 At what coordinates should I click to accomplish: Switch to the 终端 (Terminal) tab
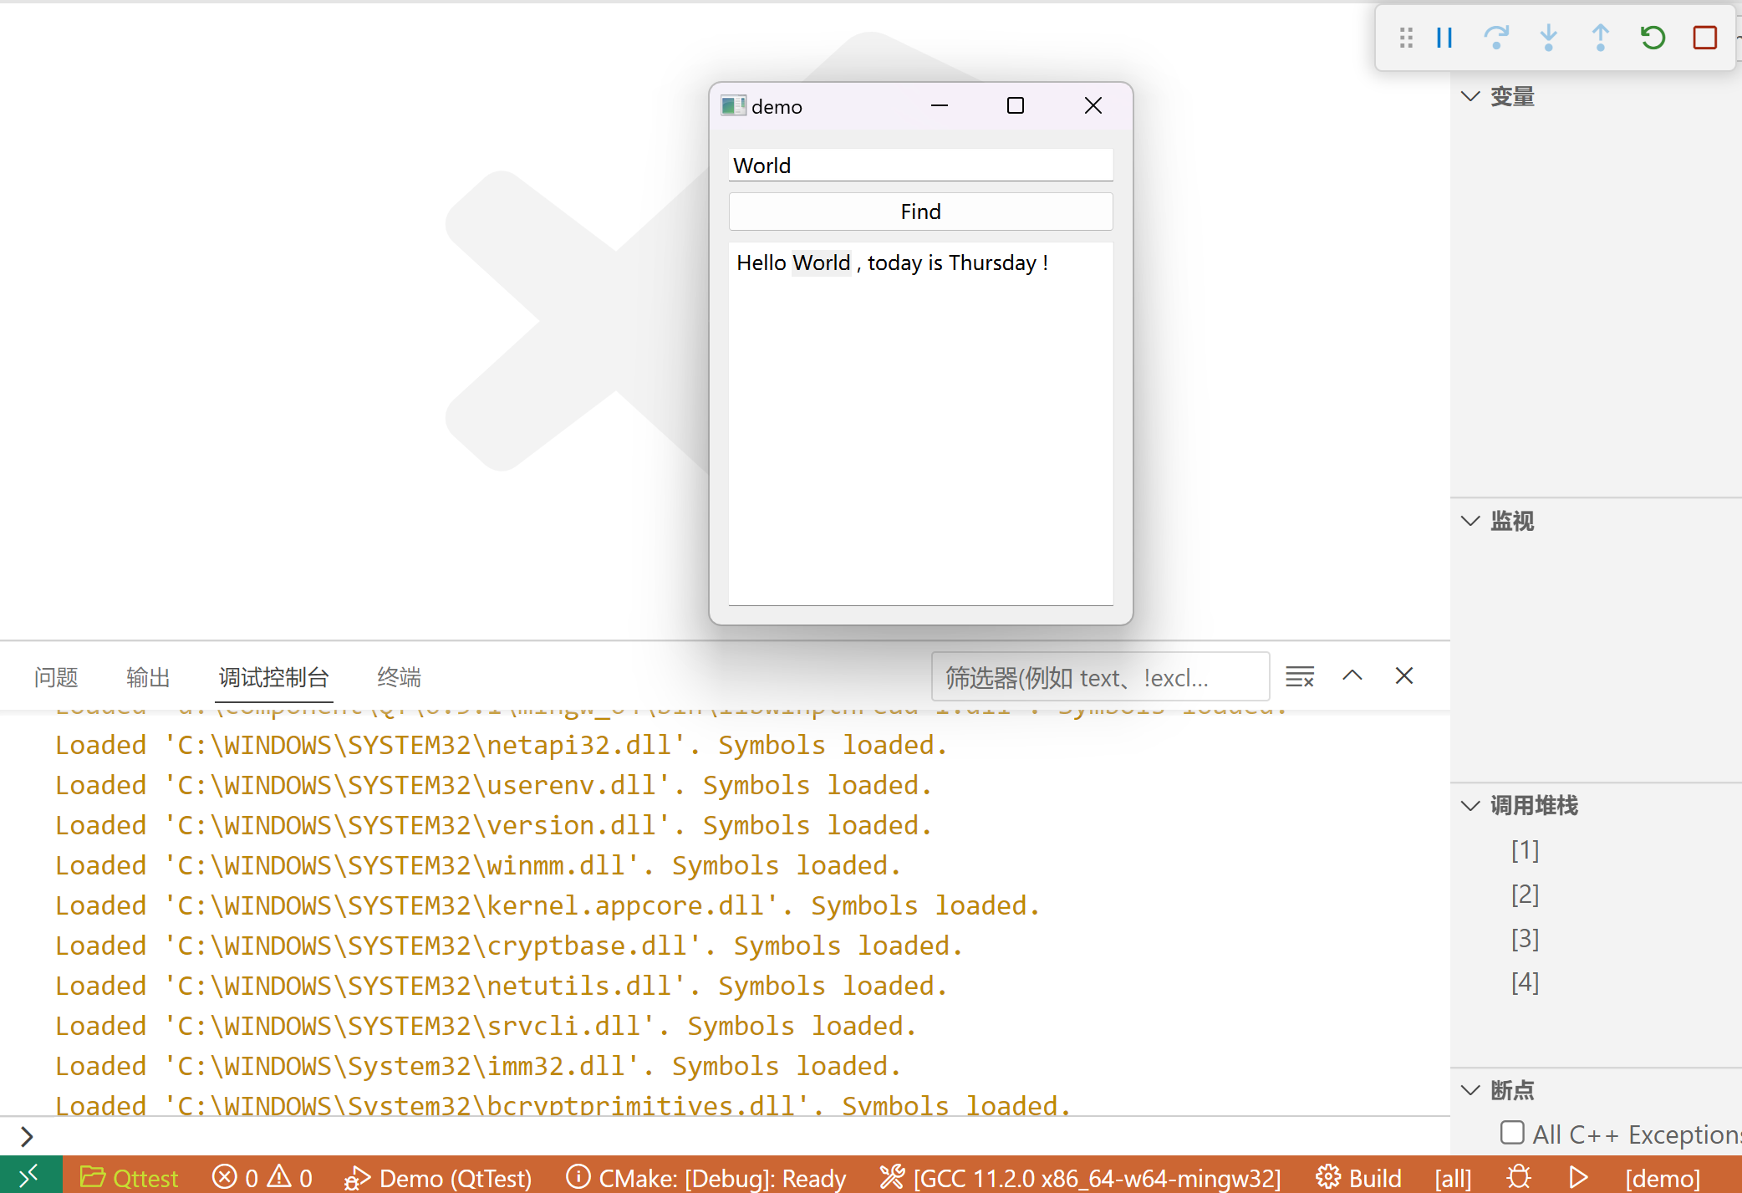tap(399, 677)
